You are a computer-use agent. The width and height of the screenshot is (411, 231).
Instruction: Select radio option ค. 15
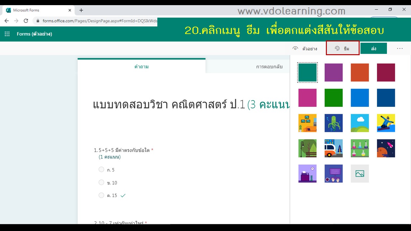click(x=101, y=195)
